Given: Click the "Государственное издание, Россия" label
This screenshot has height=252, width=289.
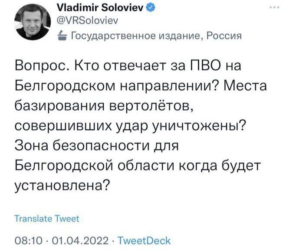Looking at the screenshot, I should pyautogui.click(x=154, y=36).
